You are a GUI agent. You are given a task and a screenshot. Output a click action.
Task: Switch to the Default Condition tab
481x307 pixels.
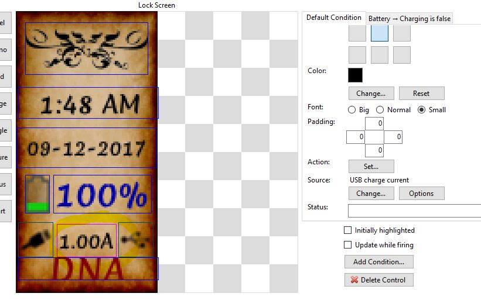coord(333,18)
